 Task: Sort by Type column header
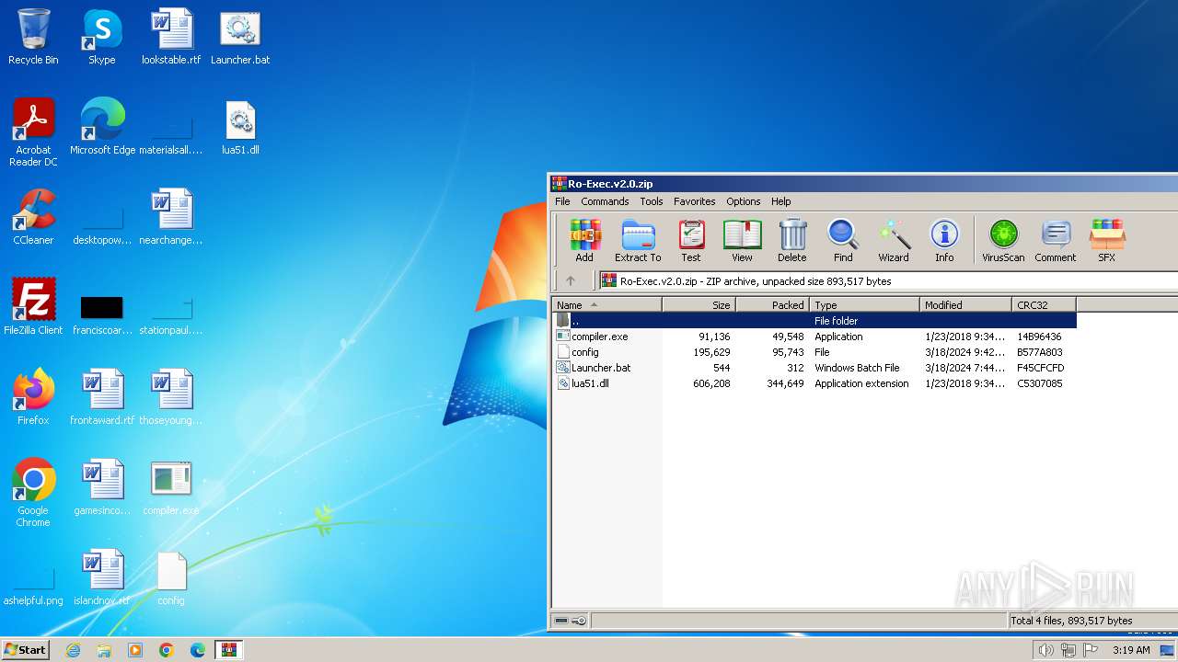click(865, 305)
